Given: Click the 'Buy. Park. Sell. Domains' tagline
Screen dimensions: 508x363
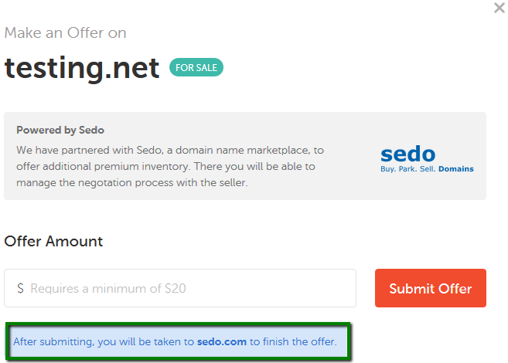Looking at the screenshot, I should pyautogui.click(x=427, y=169).
